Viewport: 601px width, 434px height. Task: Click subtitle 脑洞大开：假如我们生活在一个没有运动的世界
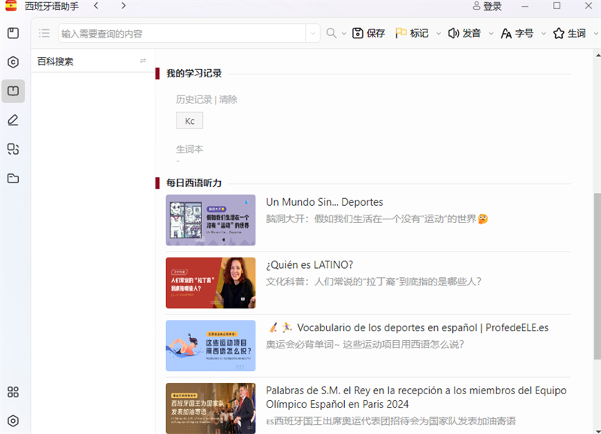pyautogui.click(x=377, y=219)
